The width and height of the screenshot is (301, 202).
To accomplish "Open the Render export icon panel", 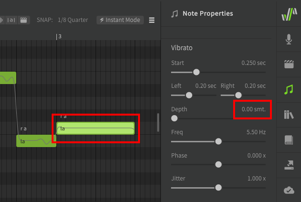I will [289, 165].
